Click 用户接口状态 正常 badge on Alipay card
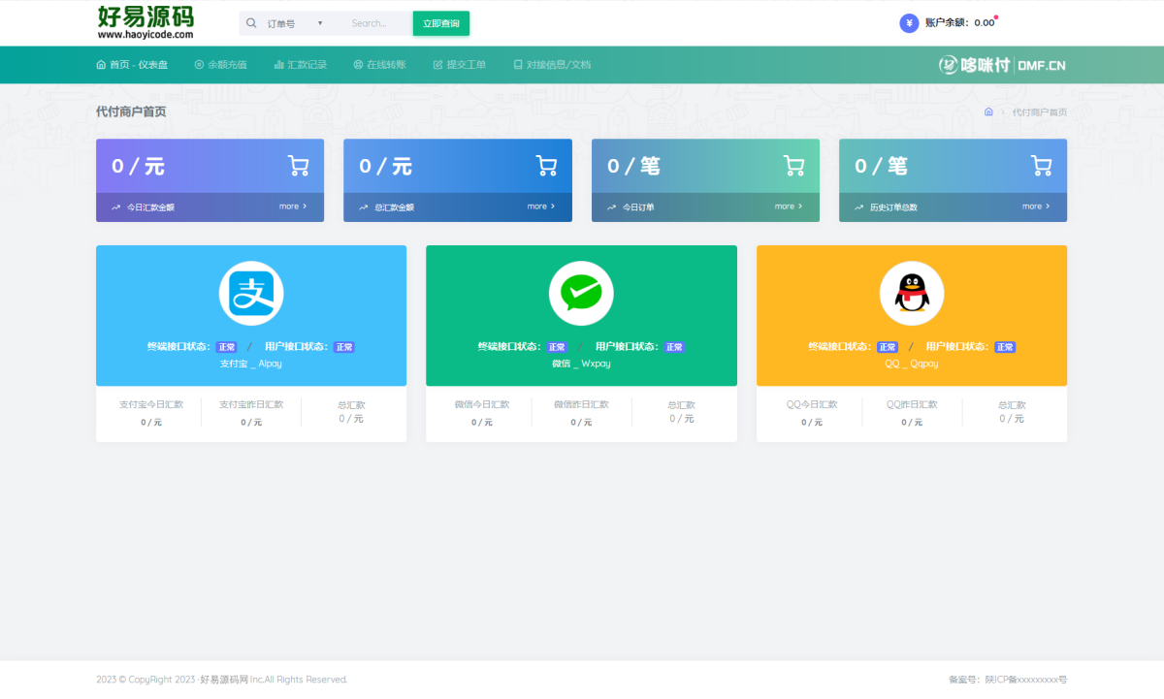This screenshot has height=699, width=1164. click(344, 347)
